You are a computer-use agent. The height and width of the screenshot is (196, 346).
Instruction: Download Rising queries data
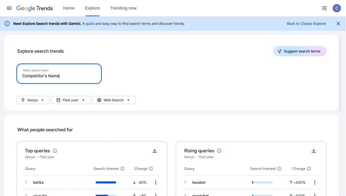tap(314, 151)
